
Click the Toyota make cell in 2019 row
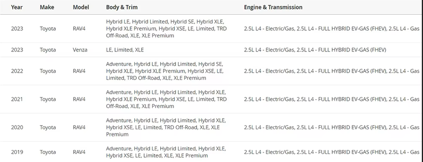point(48,152)
